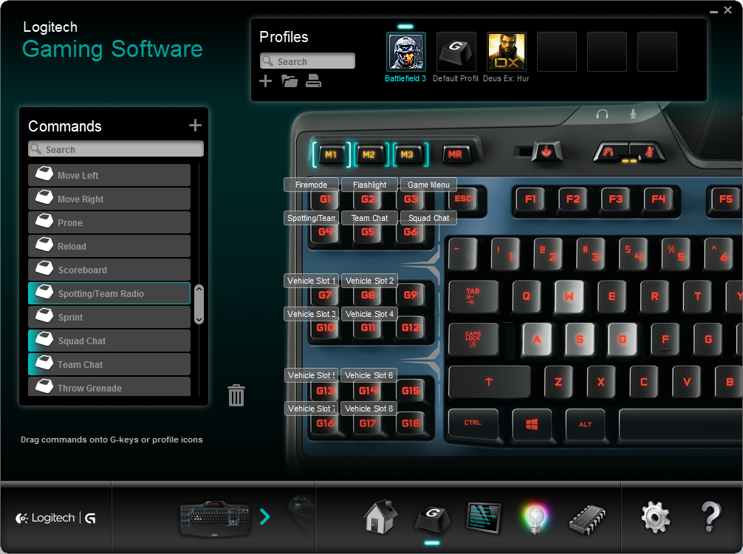
Task: Open the backlight color bulb icon
Action: point(535,518)
